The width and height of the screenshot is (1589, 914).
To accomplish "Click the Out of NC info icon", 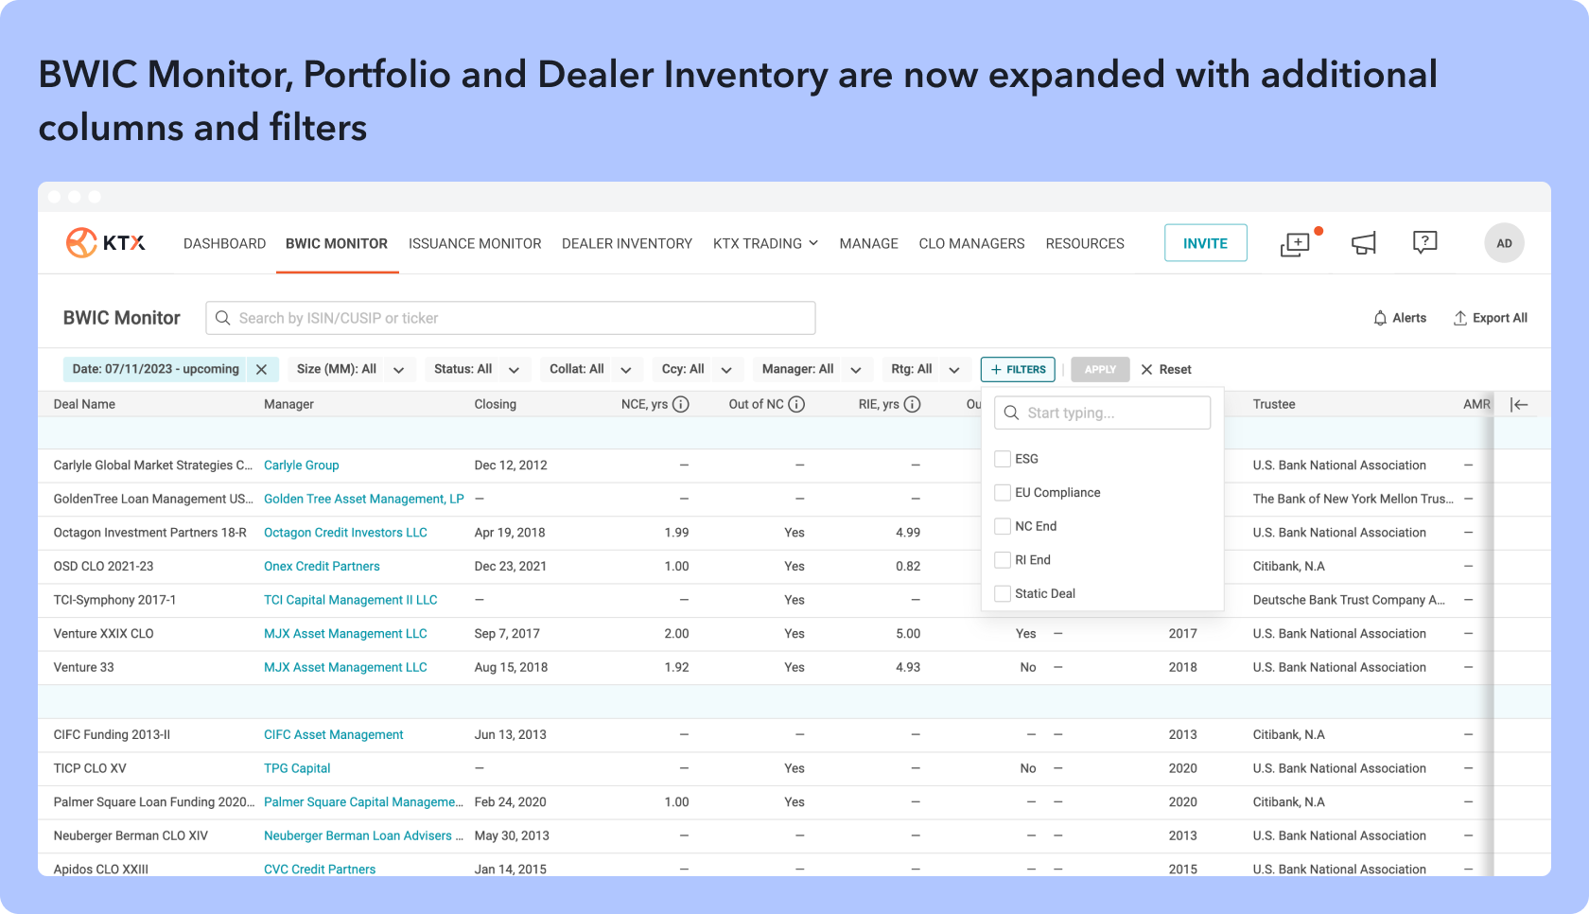I will coord(796,405).
